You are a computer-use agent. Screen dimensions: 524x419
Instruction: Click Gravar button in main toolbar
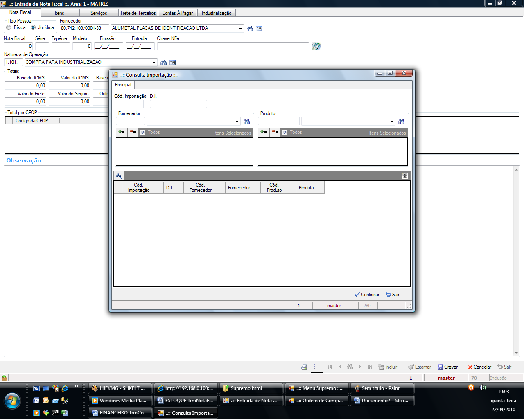[447, 367]
